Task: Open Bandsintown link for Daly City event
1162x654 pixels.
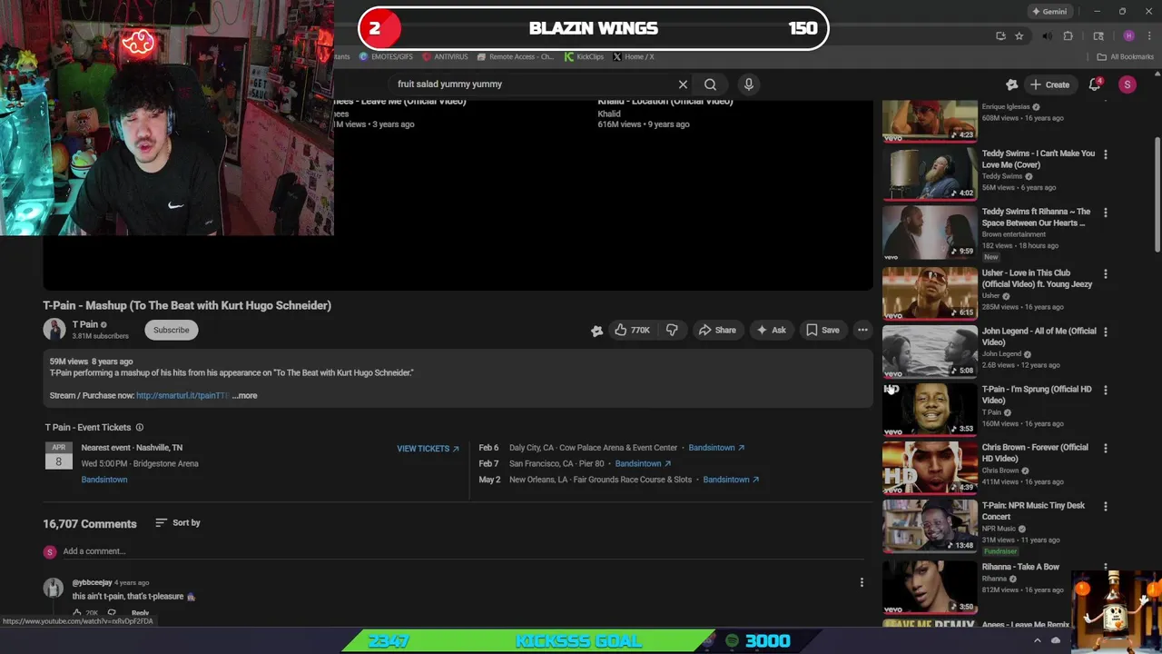Action: 716,448
